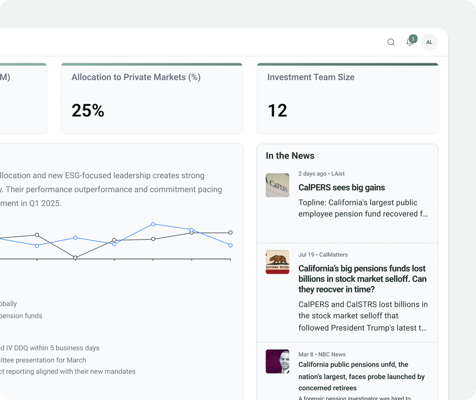
Task: Click the AL user avatar
Action: pos(429,42)
